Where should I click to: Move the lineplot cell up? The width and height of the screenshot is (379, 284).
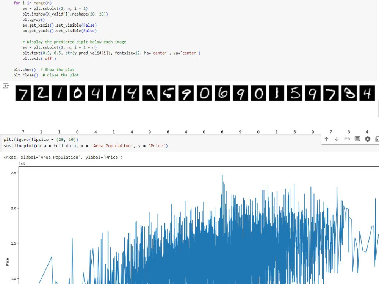point(326,139)
